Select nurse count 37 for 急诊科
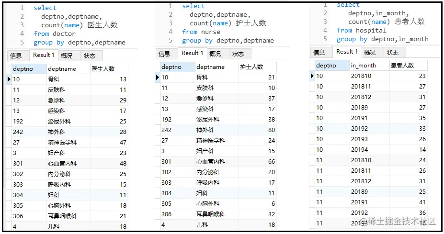The width and height of the screenshot is (444, 234). pos(257,99)
